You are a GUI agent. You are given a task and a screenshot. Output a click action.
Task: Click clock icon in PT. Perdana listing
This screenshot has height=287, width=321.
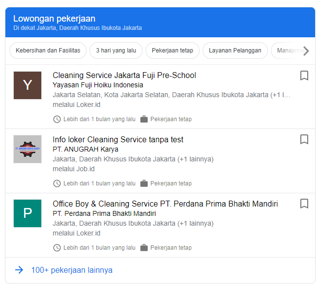pos(57,248)
